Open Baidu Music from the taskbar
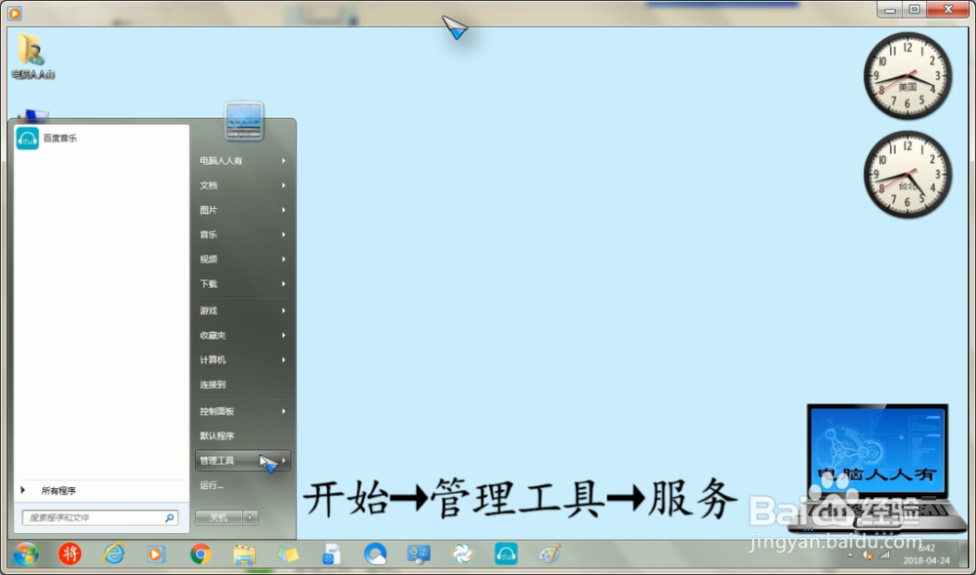976x575 pixels. (506, 554)
